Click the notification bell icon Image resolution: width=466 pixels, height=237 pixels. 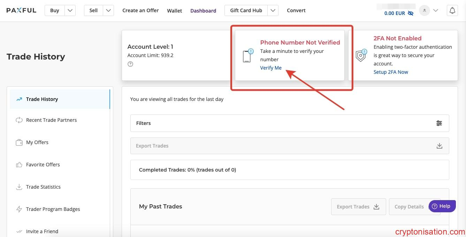(x=452, y=10)
